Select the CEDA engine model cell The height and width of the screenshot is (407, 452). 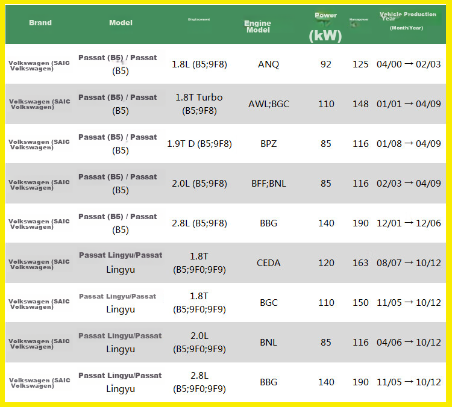[x=268, y=263]
